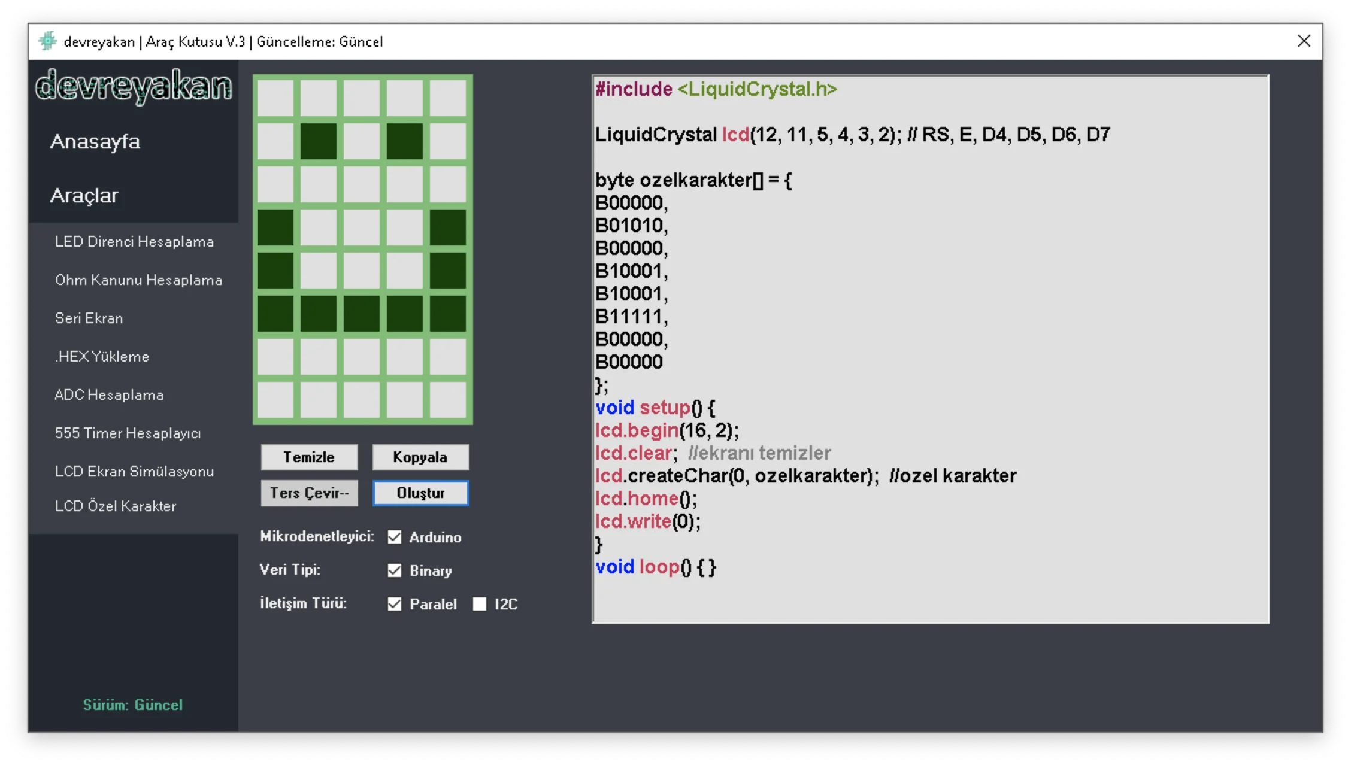1351x765 pixels.
Task: Open ADC Hesaplama tool
Action: (x=109, y=394)
